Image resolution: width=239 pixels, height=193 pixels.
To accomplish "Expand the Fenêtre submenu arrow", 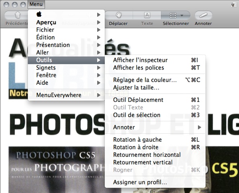I will [x=99, y=75].
